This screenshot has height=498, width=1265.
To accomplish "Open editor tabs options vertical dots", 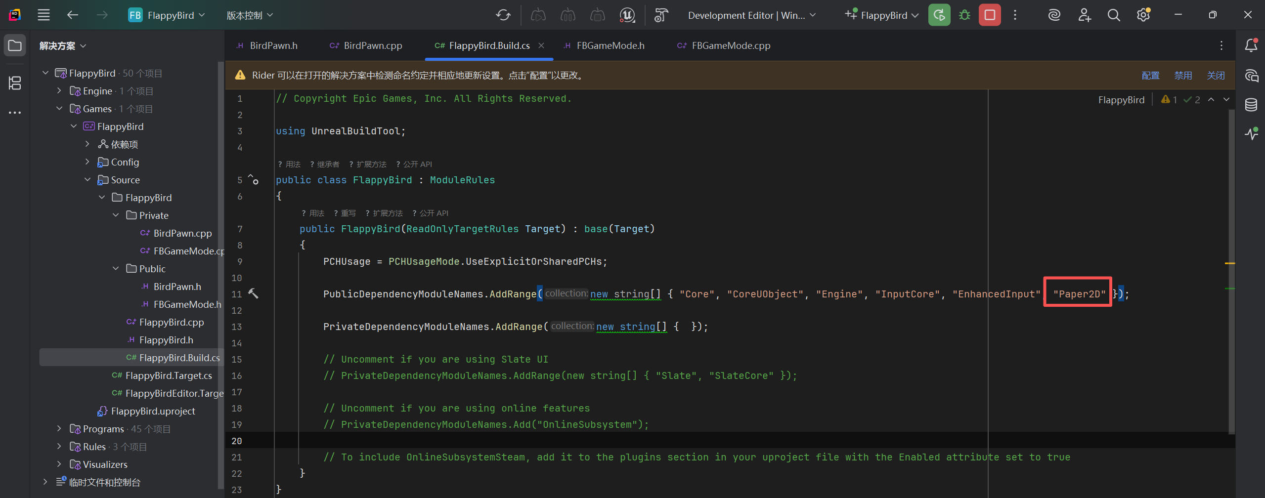I will [1221, 45].
